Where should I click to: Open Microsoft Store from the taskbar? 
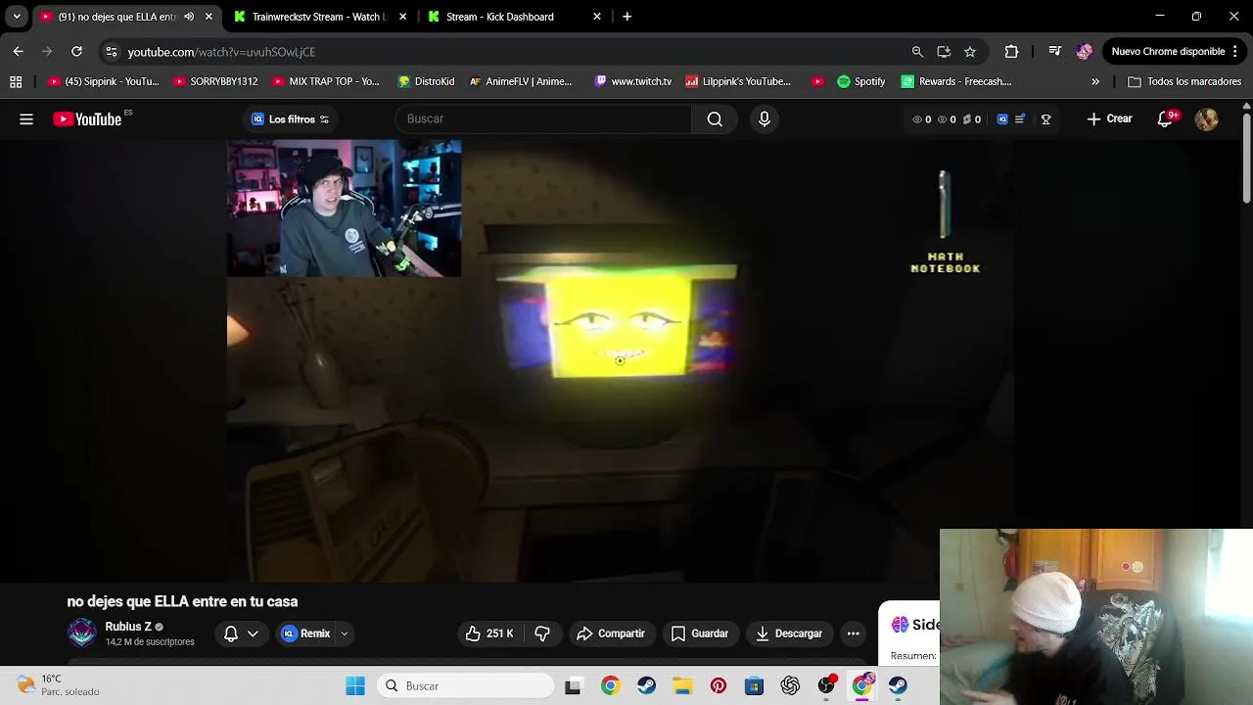tap(754, 686)
